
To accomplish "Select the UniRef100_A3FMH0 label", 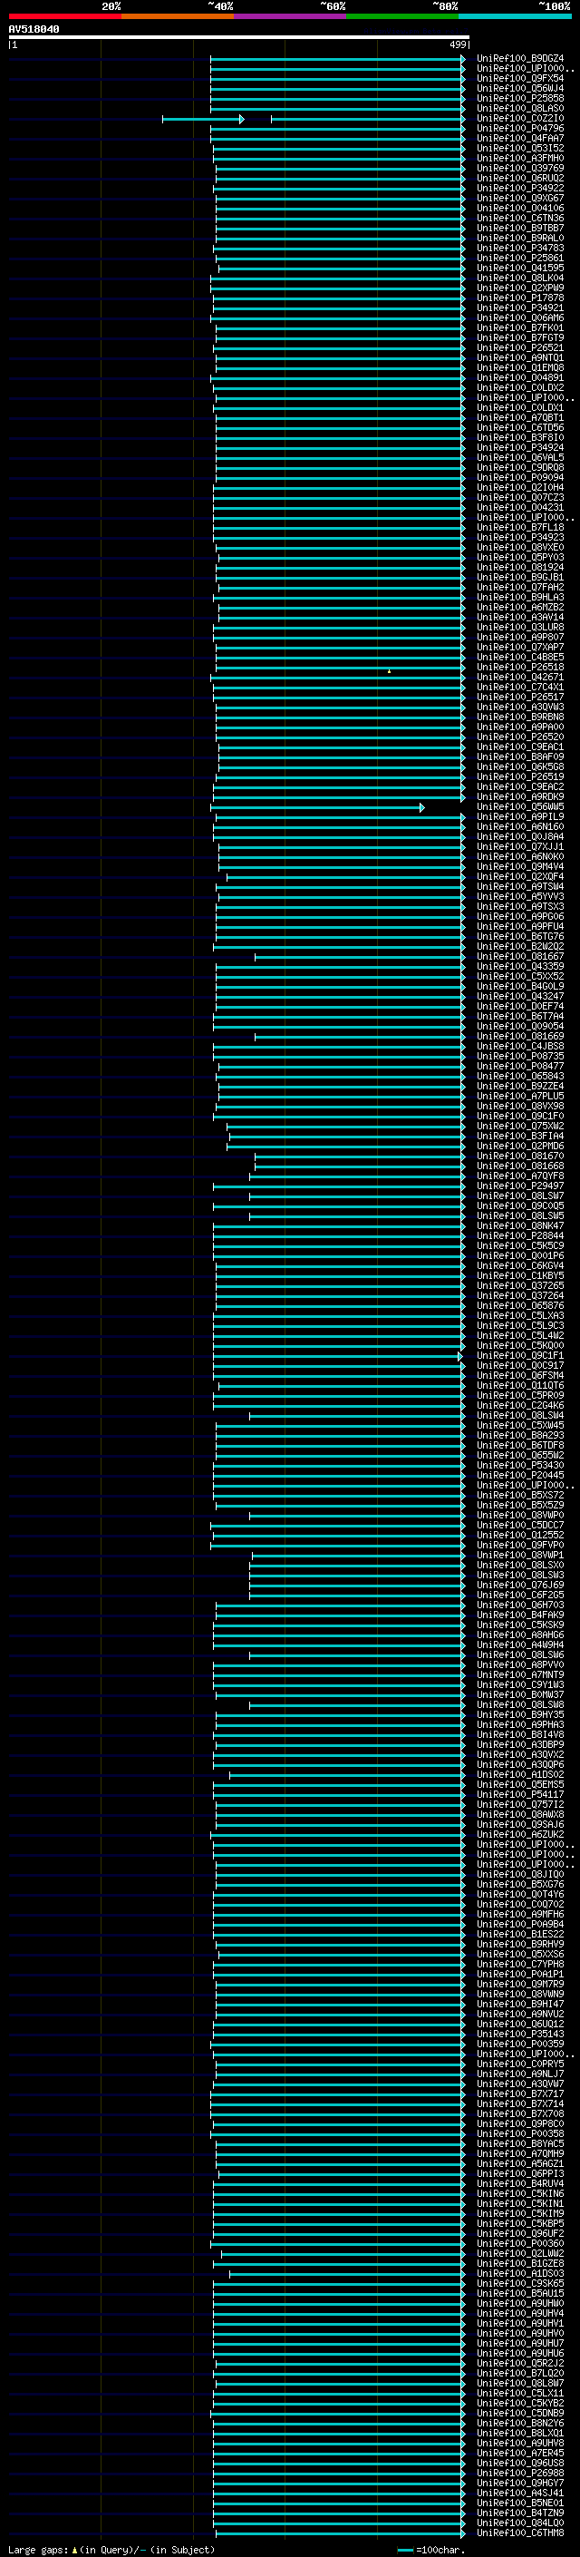I will (x=520, y=158).
